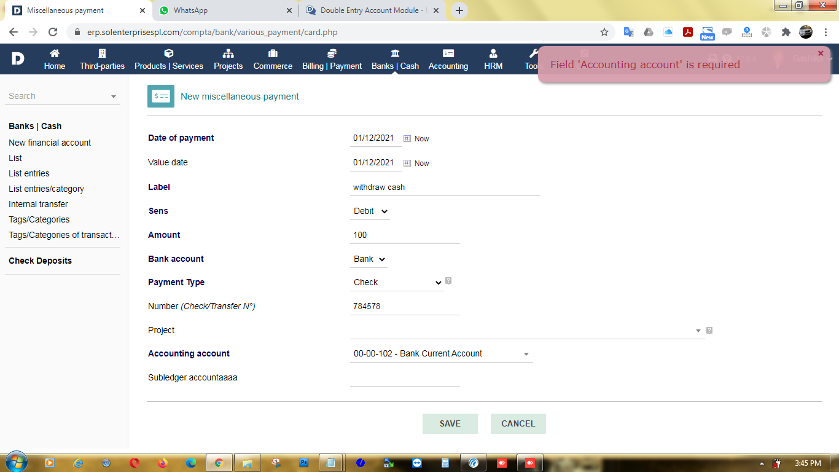Click the Value date input field
The width and height of the screenshot is (839, 472).
click(x=376, y=163)
